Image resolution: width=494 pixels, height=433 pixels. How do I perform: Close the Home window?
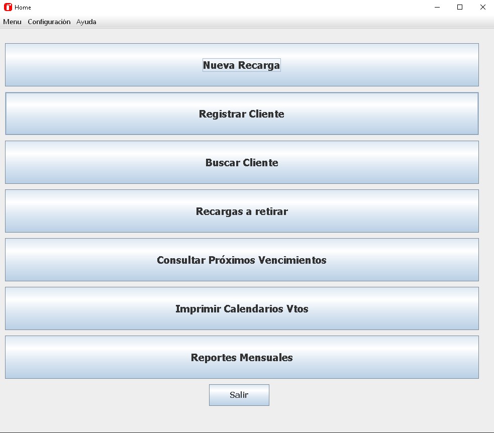tap(482, 8)
